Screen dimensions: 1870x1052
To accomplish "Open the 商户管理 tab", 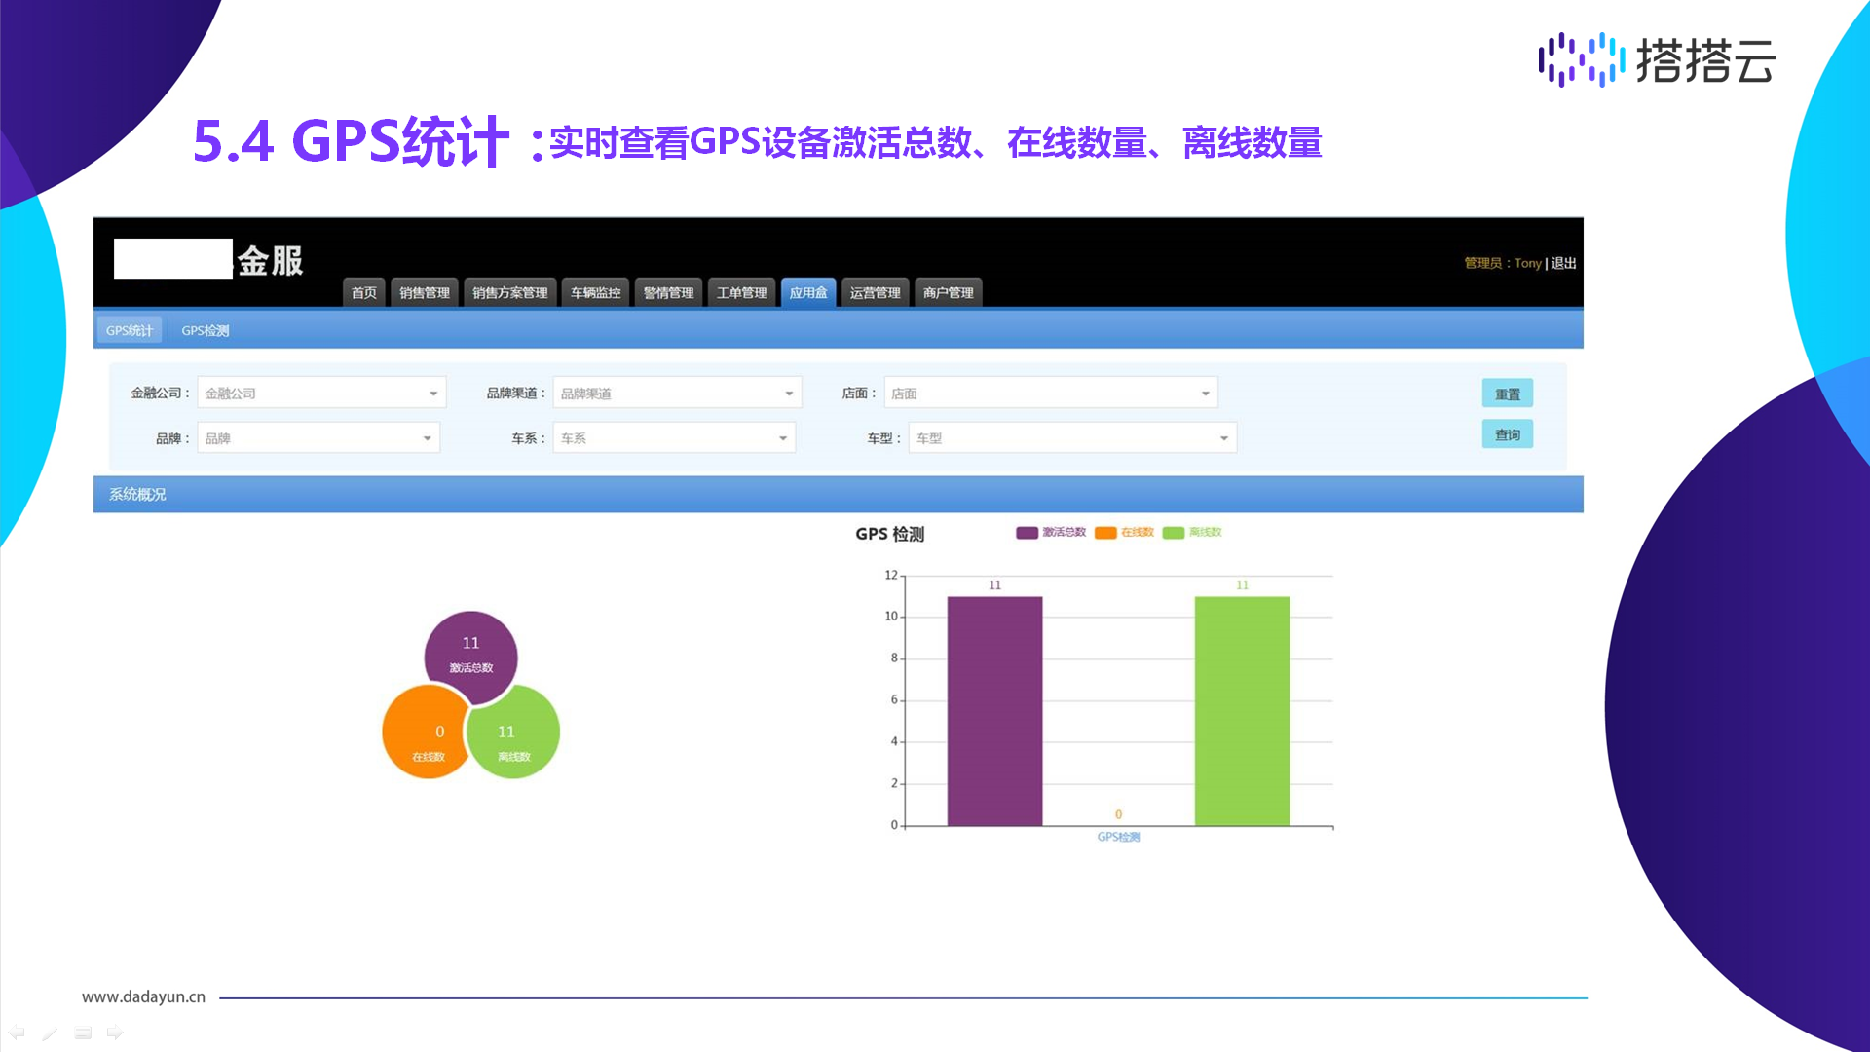I will click(949, 292).
